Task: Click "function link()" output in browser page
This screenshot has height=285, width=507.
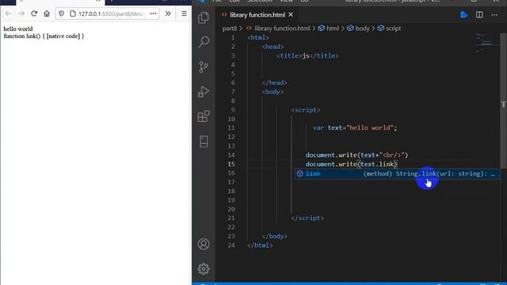Action: point(44,36)
